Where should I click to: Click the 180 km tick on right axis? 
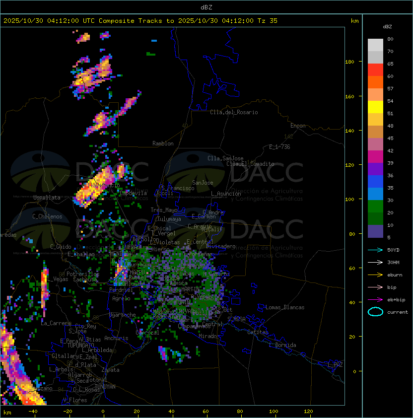tap(349, 62)
